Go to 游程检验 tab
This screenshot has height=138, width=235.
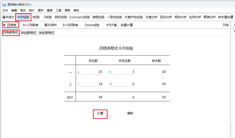point(98,17)
